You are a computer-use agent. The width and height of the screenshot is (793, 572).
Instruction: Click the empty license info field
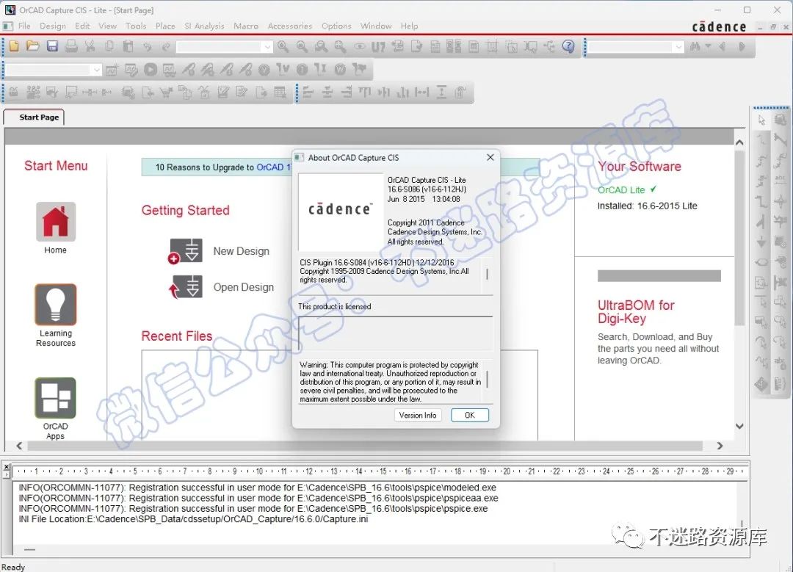pyautogui.click(x=395, y=333)
